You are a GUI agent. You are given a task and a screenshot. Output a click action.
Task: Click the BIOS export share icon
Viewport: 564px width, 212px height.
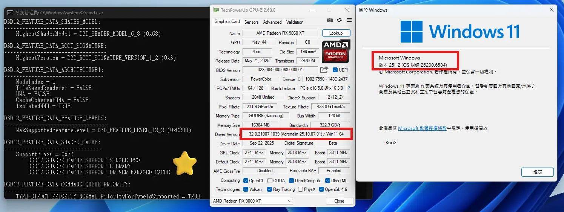[324, 70]
